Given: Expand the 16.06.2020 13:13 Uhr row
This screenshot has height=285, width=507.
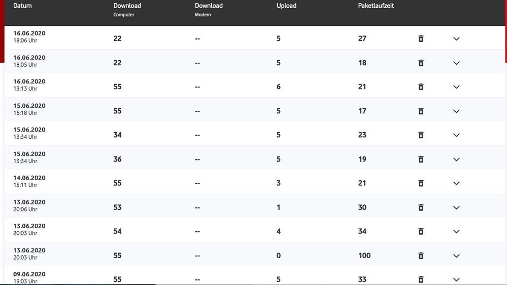Looking at the screenshot, I should [456, 87].
